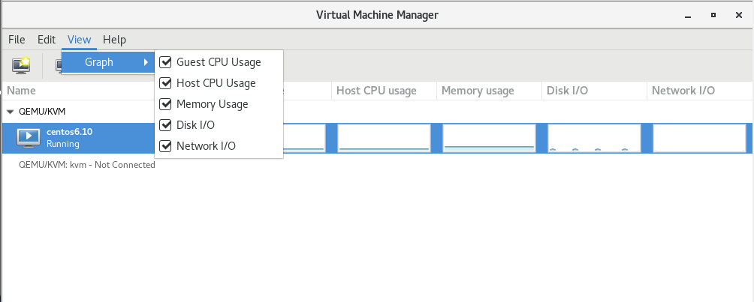
Task: Uncheck the Guest CPU Usage graph option
Action: coord(164,62)
